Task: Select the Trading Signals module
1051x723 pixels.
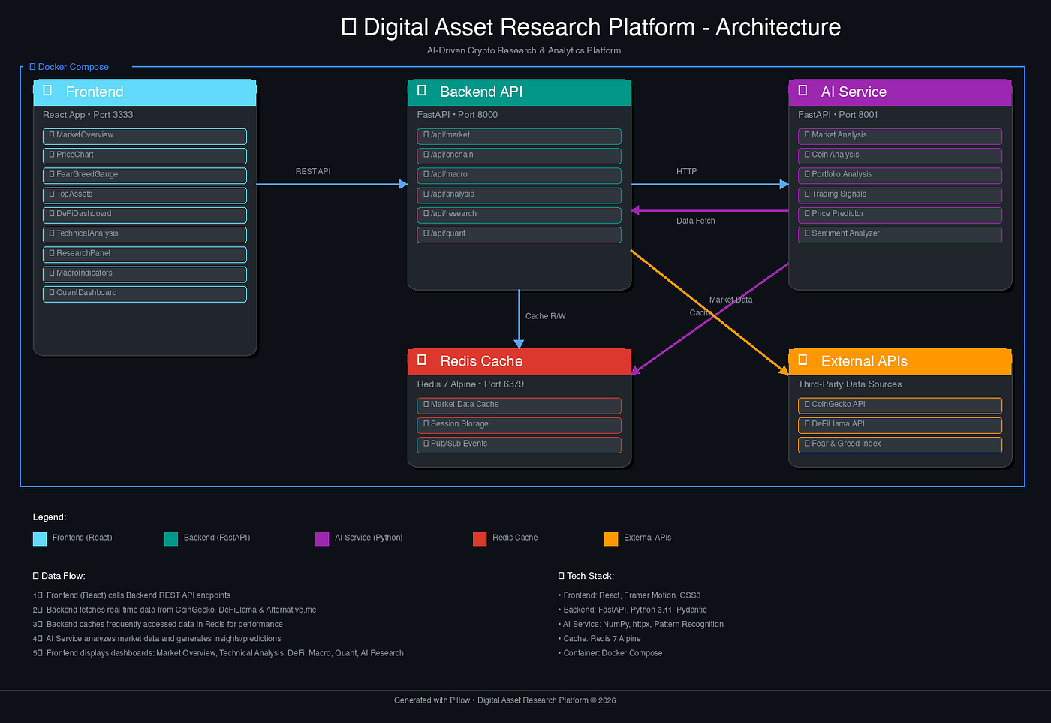Action: click(899, 194)
